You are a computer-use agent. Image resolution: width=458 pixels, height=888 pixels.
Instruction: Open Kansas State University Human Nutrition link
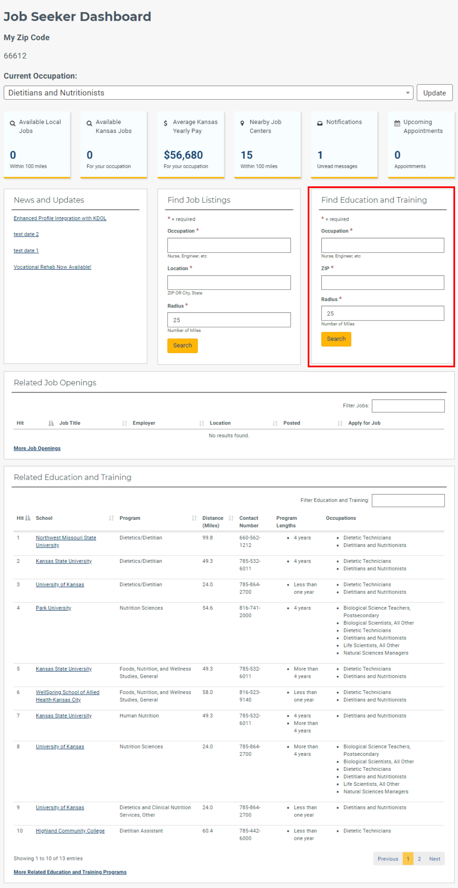click(64, 716)
